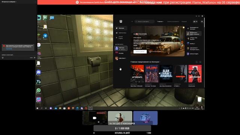Open the W profile avatar menu
Screen dimensions: 240x135
pos(202,22)
